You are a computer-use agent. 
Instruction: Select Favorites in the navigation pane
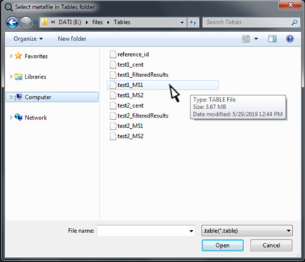click(x=36, y=56)
